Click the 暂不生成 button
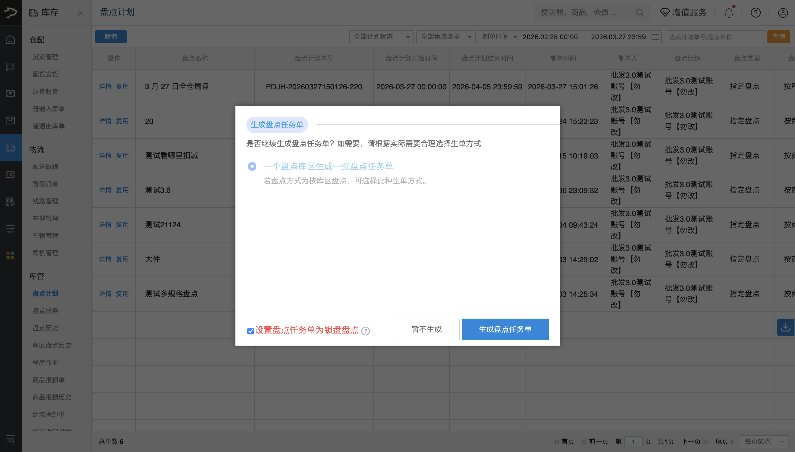The image size is (795, 452). click(x=426, y=329)
